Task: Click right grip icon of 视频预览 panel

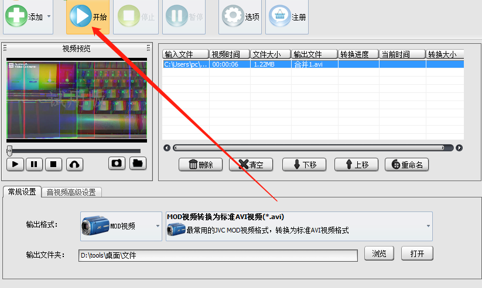Action: coord(148,48)
